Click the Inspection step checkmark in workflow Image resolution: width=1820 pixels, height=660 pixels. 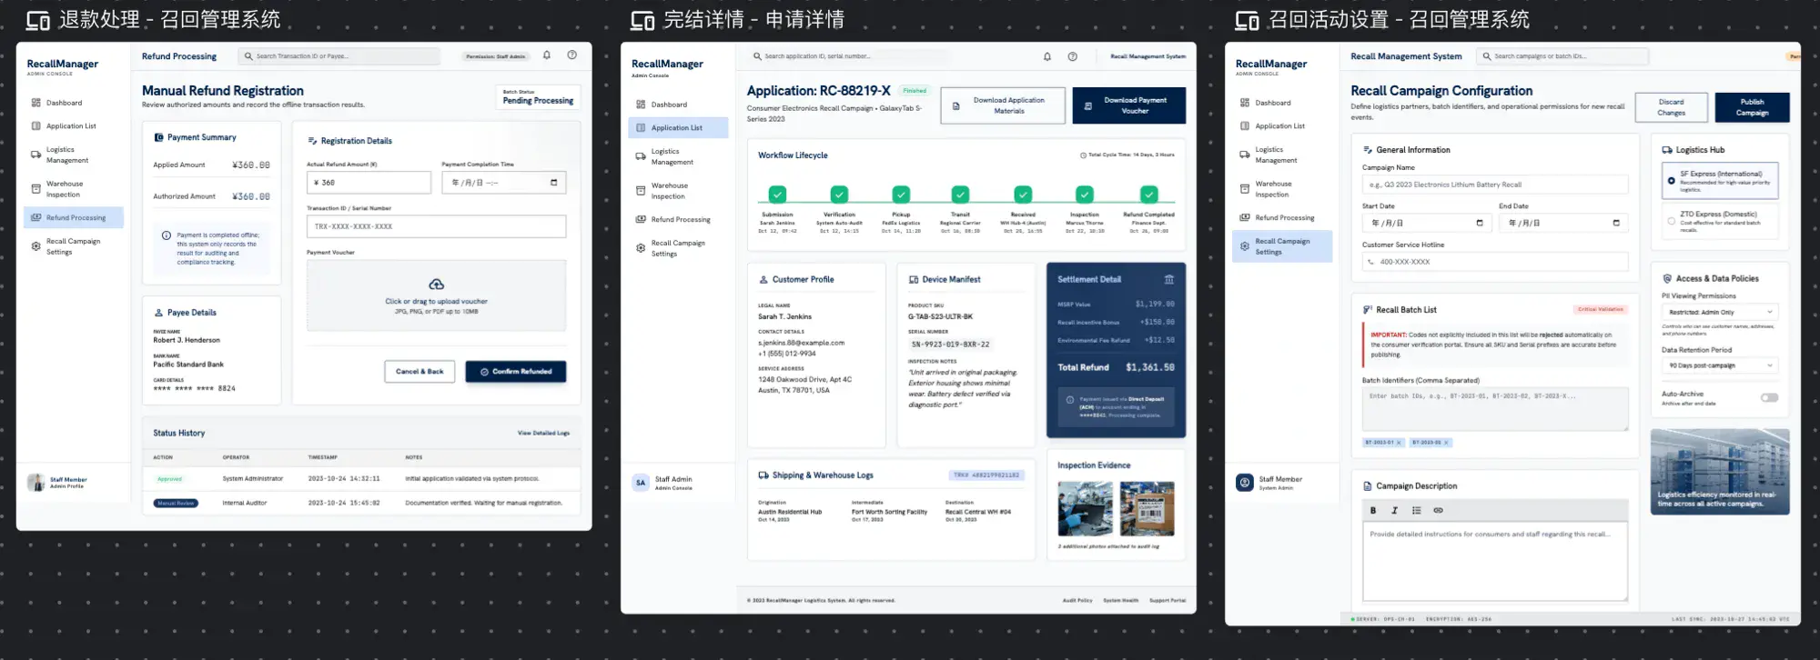pos(1085,194)
